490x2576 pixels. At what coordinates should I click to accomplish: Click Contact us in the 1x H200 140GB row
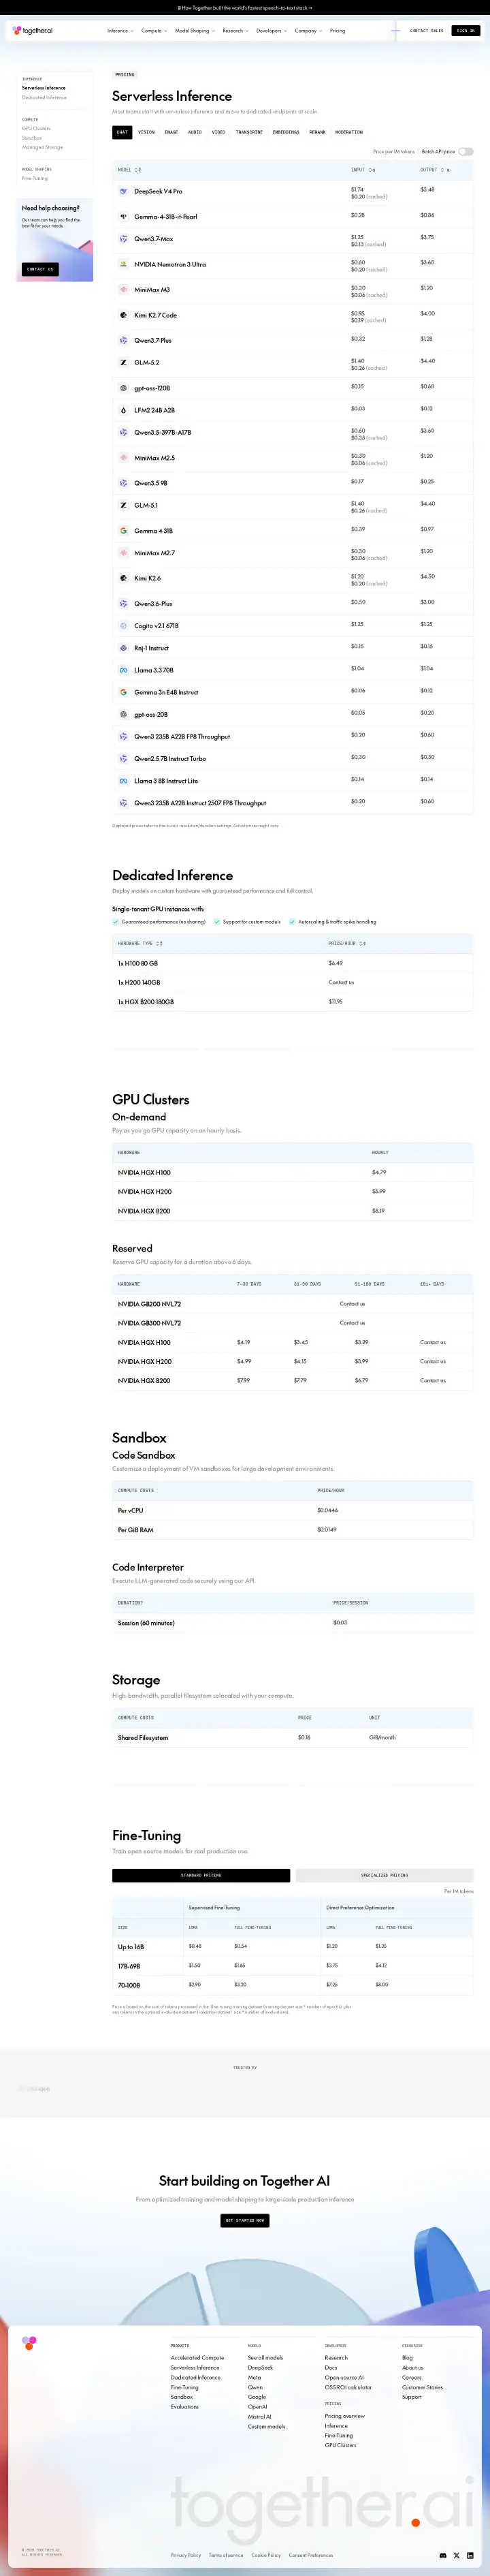pos(342,982)
